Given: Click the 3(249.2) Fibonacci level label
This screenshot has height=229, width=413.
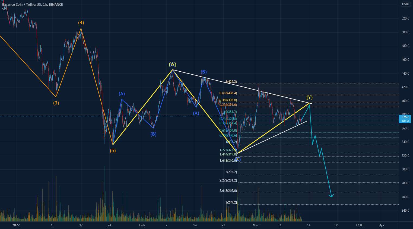Looking at the screenshot, I should pyautogui.click(x=231, y=202).
